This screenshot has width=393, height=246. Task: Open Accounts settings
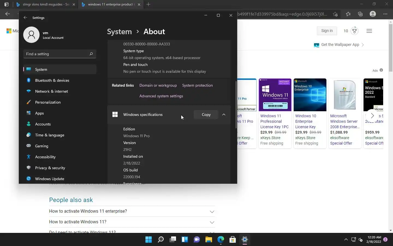[x=60, y=124]
